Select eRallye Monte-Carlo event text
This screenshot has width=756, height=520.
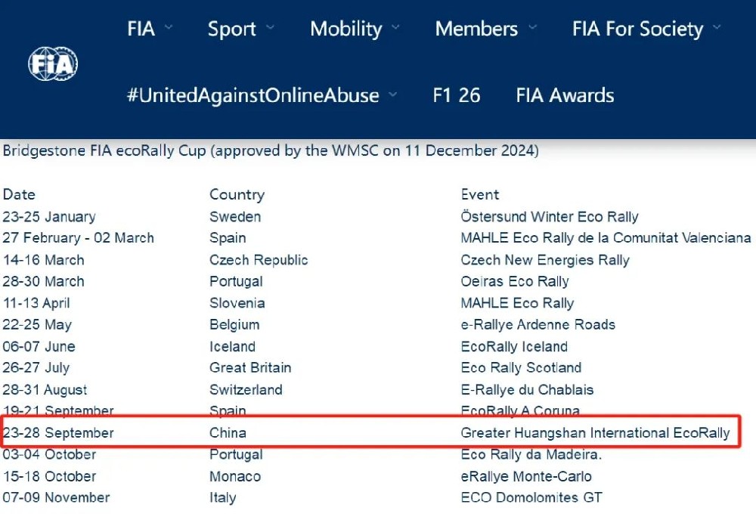tap(526, 477)
